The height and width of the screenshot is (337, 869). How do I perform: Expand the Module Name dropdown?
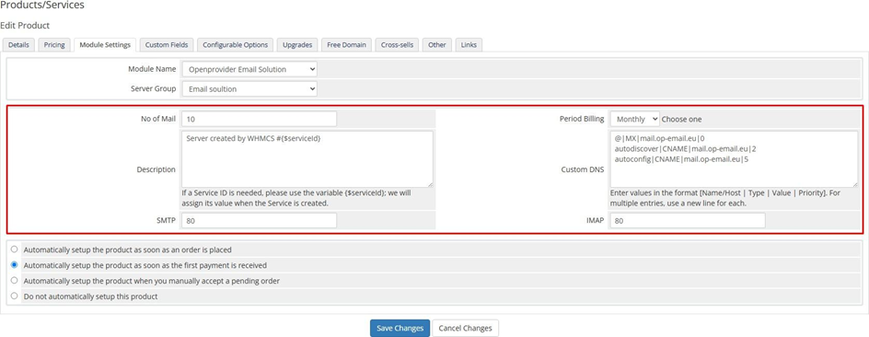point(249,69)
